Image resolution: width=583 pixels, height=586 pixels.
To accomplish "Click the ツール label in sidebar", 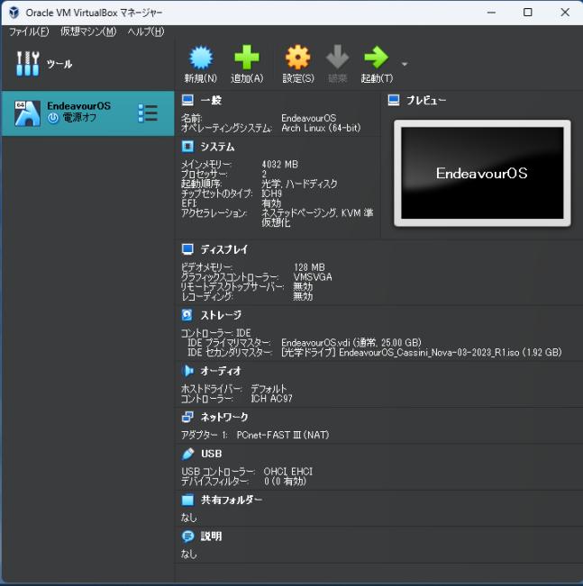I will pos(59,64).
